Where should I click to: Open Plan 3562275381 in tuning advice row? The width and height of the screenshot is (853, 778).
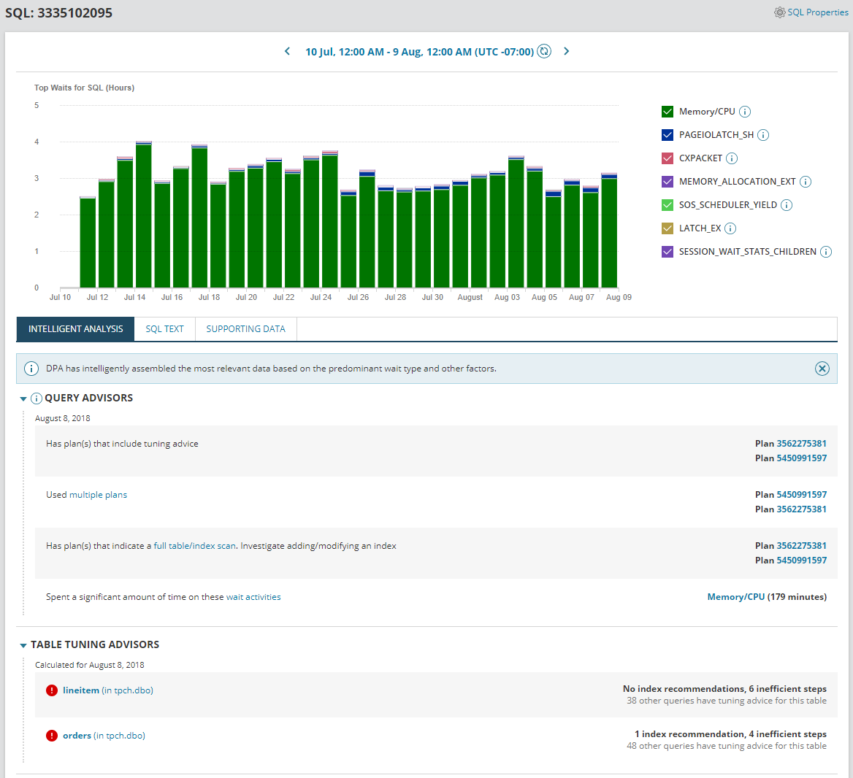coord(801,444)
